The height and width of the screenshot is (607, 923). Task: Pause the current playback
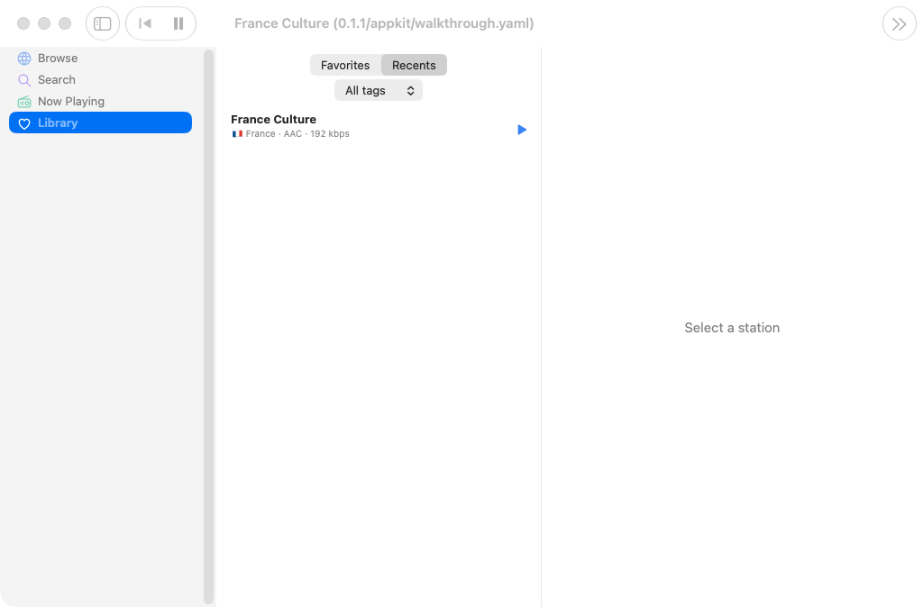point(178,23)
